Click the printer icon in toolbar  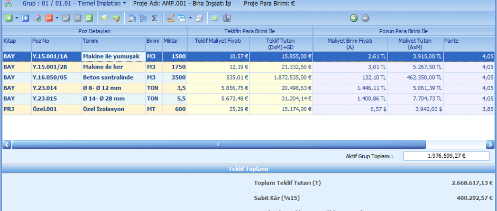pos(199,18)
